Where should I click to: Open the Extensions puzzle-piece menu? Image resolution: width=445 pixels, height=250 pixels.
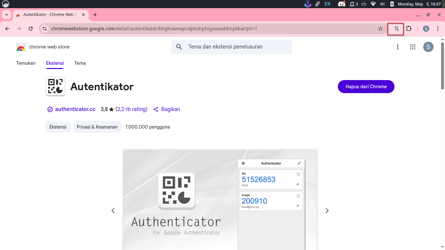[x=409, y=29]
